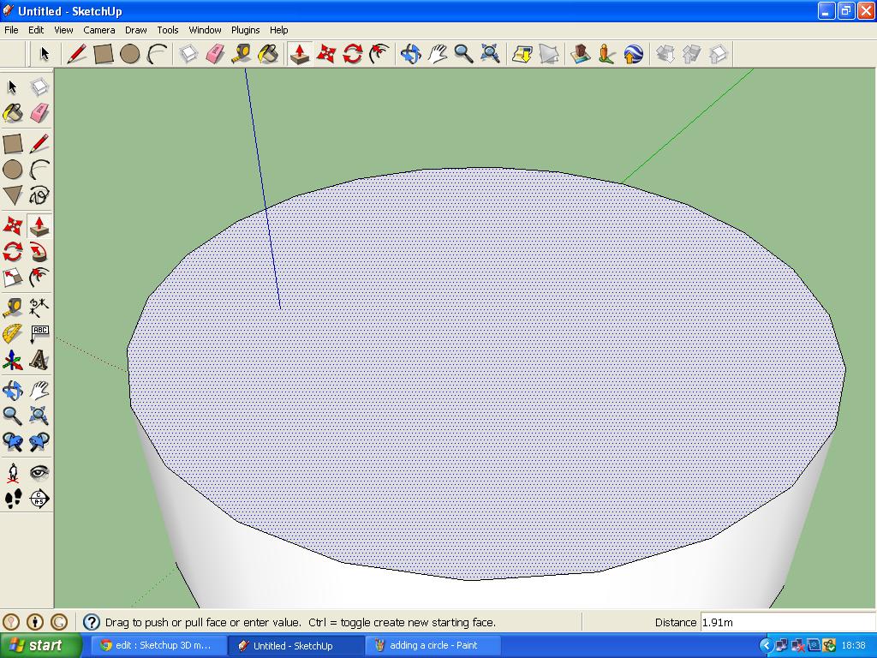Open the Camera menu
The height and width of the screenshot is (658, 877).
[x=99, y=30]
